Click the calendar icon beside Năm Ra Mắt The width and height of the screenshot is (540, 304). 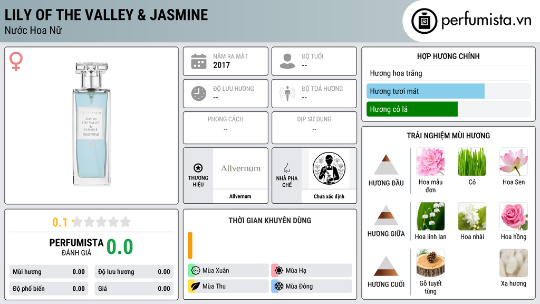(x=199, y=61)
